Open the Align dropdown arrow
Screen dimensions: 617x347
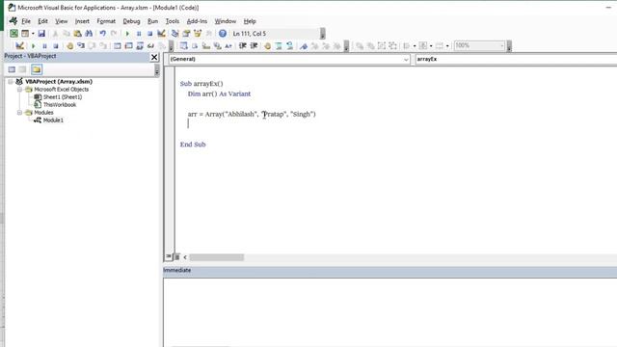tap(415, 46)
